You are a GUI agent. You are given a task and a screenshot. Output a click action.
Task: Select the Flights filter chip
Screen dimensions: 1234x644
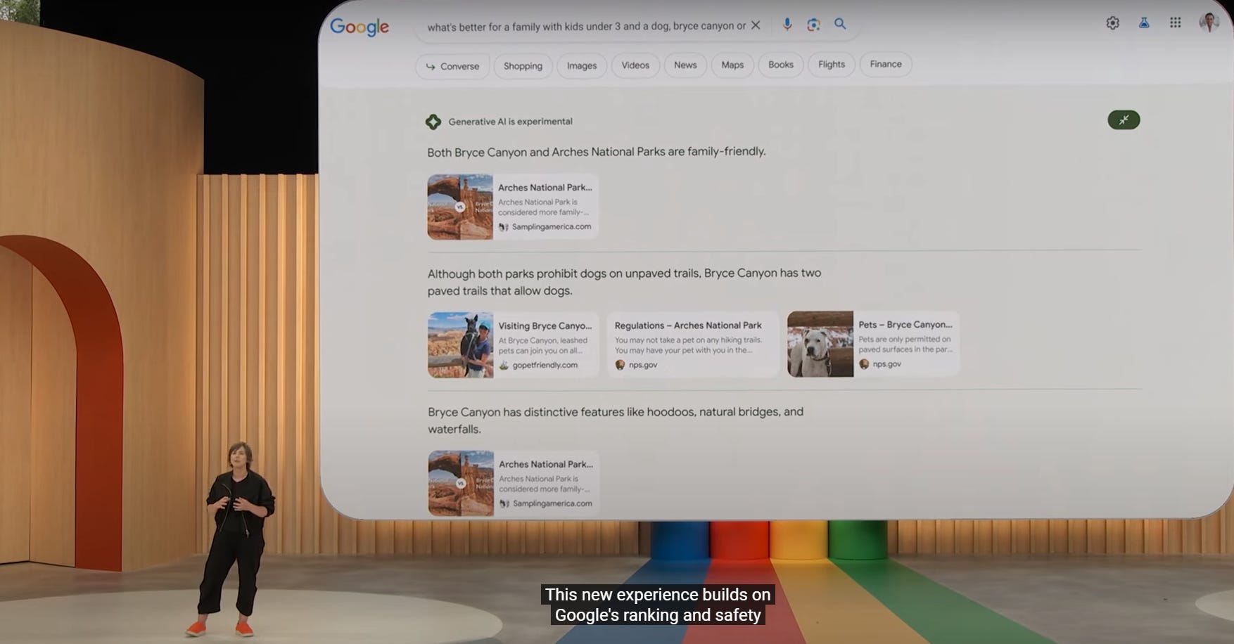tap(832, 64)
